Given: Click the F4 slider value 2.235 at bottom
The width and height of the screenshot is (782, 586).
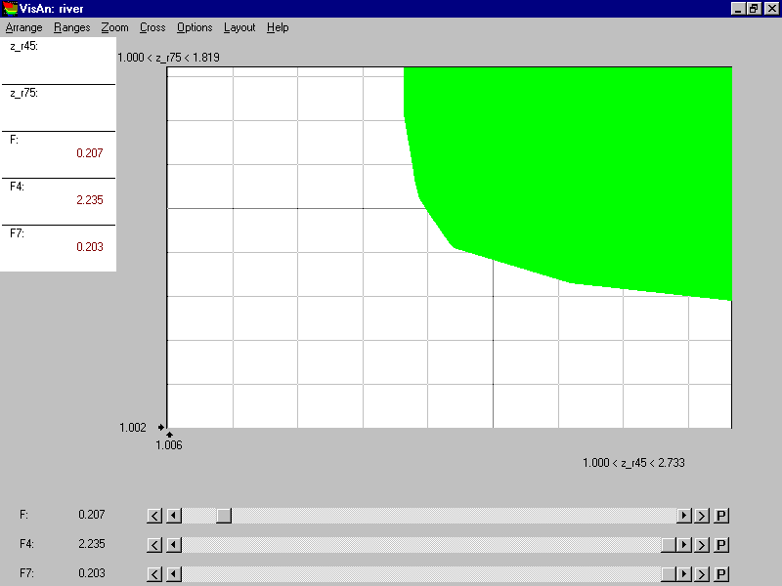Looking at the screenshot, I should coord(92,544).
